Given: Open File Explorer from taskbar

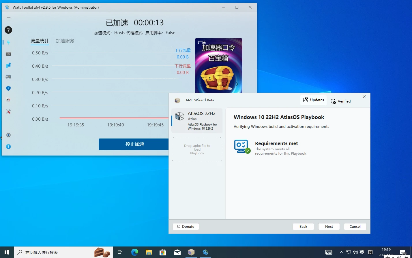Looking at the screenshot, I should 149,252.
